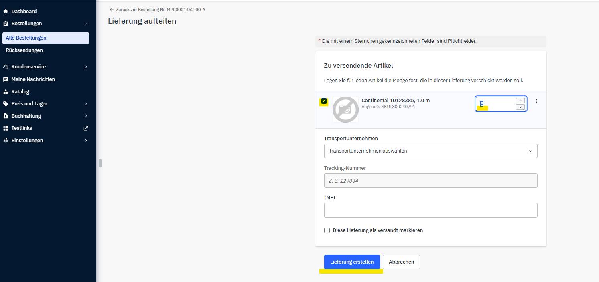Enable 'Diese Lieferung als versandt markieren'

coord(327,230)
